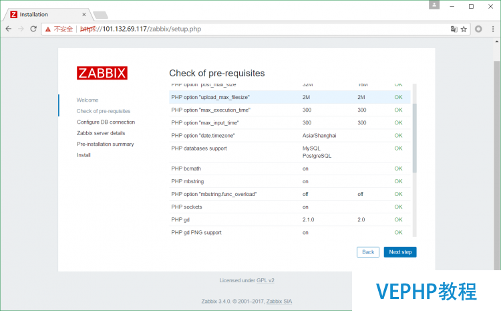
Task: Click 'PHP gd PNG support' row text
Action: (x=196, y=232)
